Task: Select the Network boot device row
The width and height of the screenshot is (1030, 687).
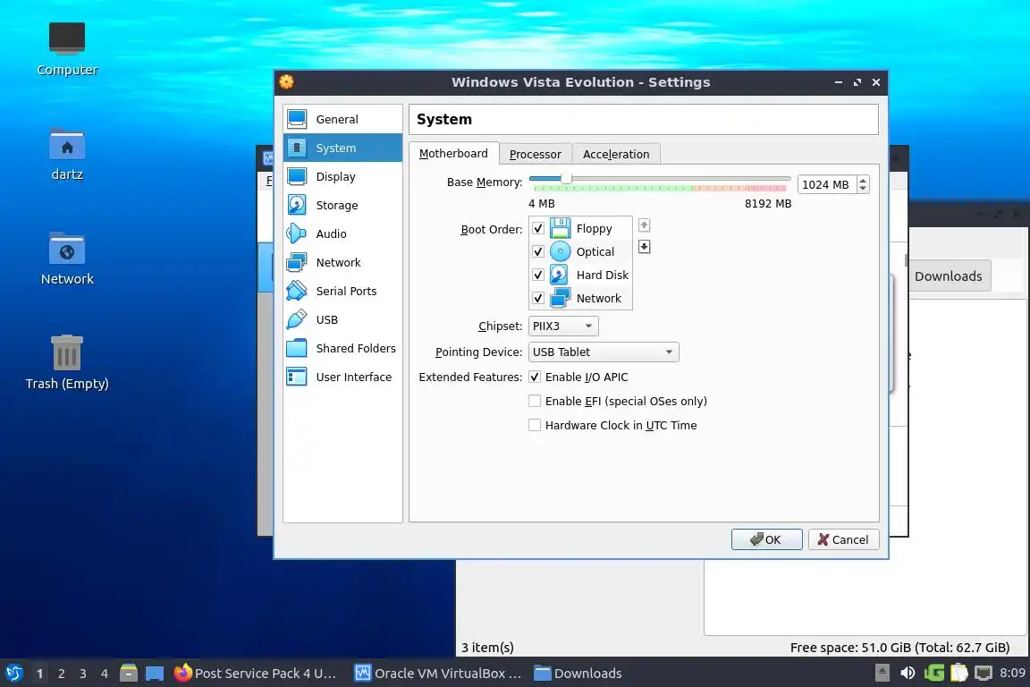Action: click(x=580, y=298)
